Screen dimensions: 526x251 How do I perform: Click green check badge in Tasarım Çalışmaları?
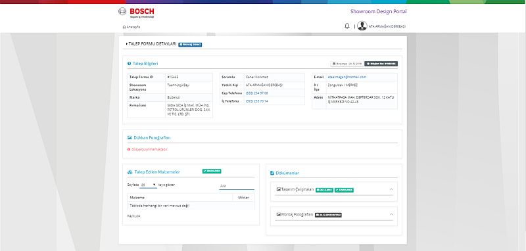pos(344,190)
